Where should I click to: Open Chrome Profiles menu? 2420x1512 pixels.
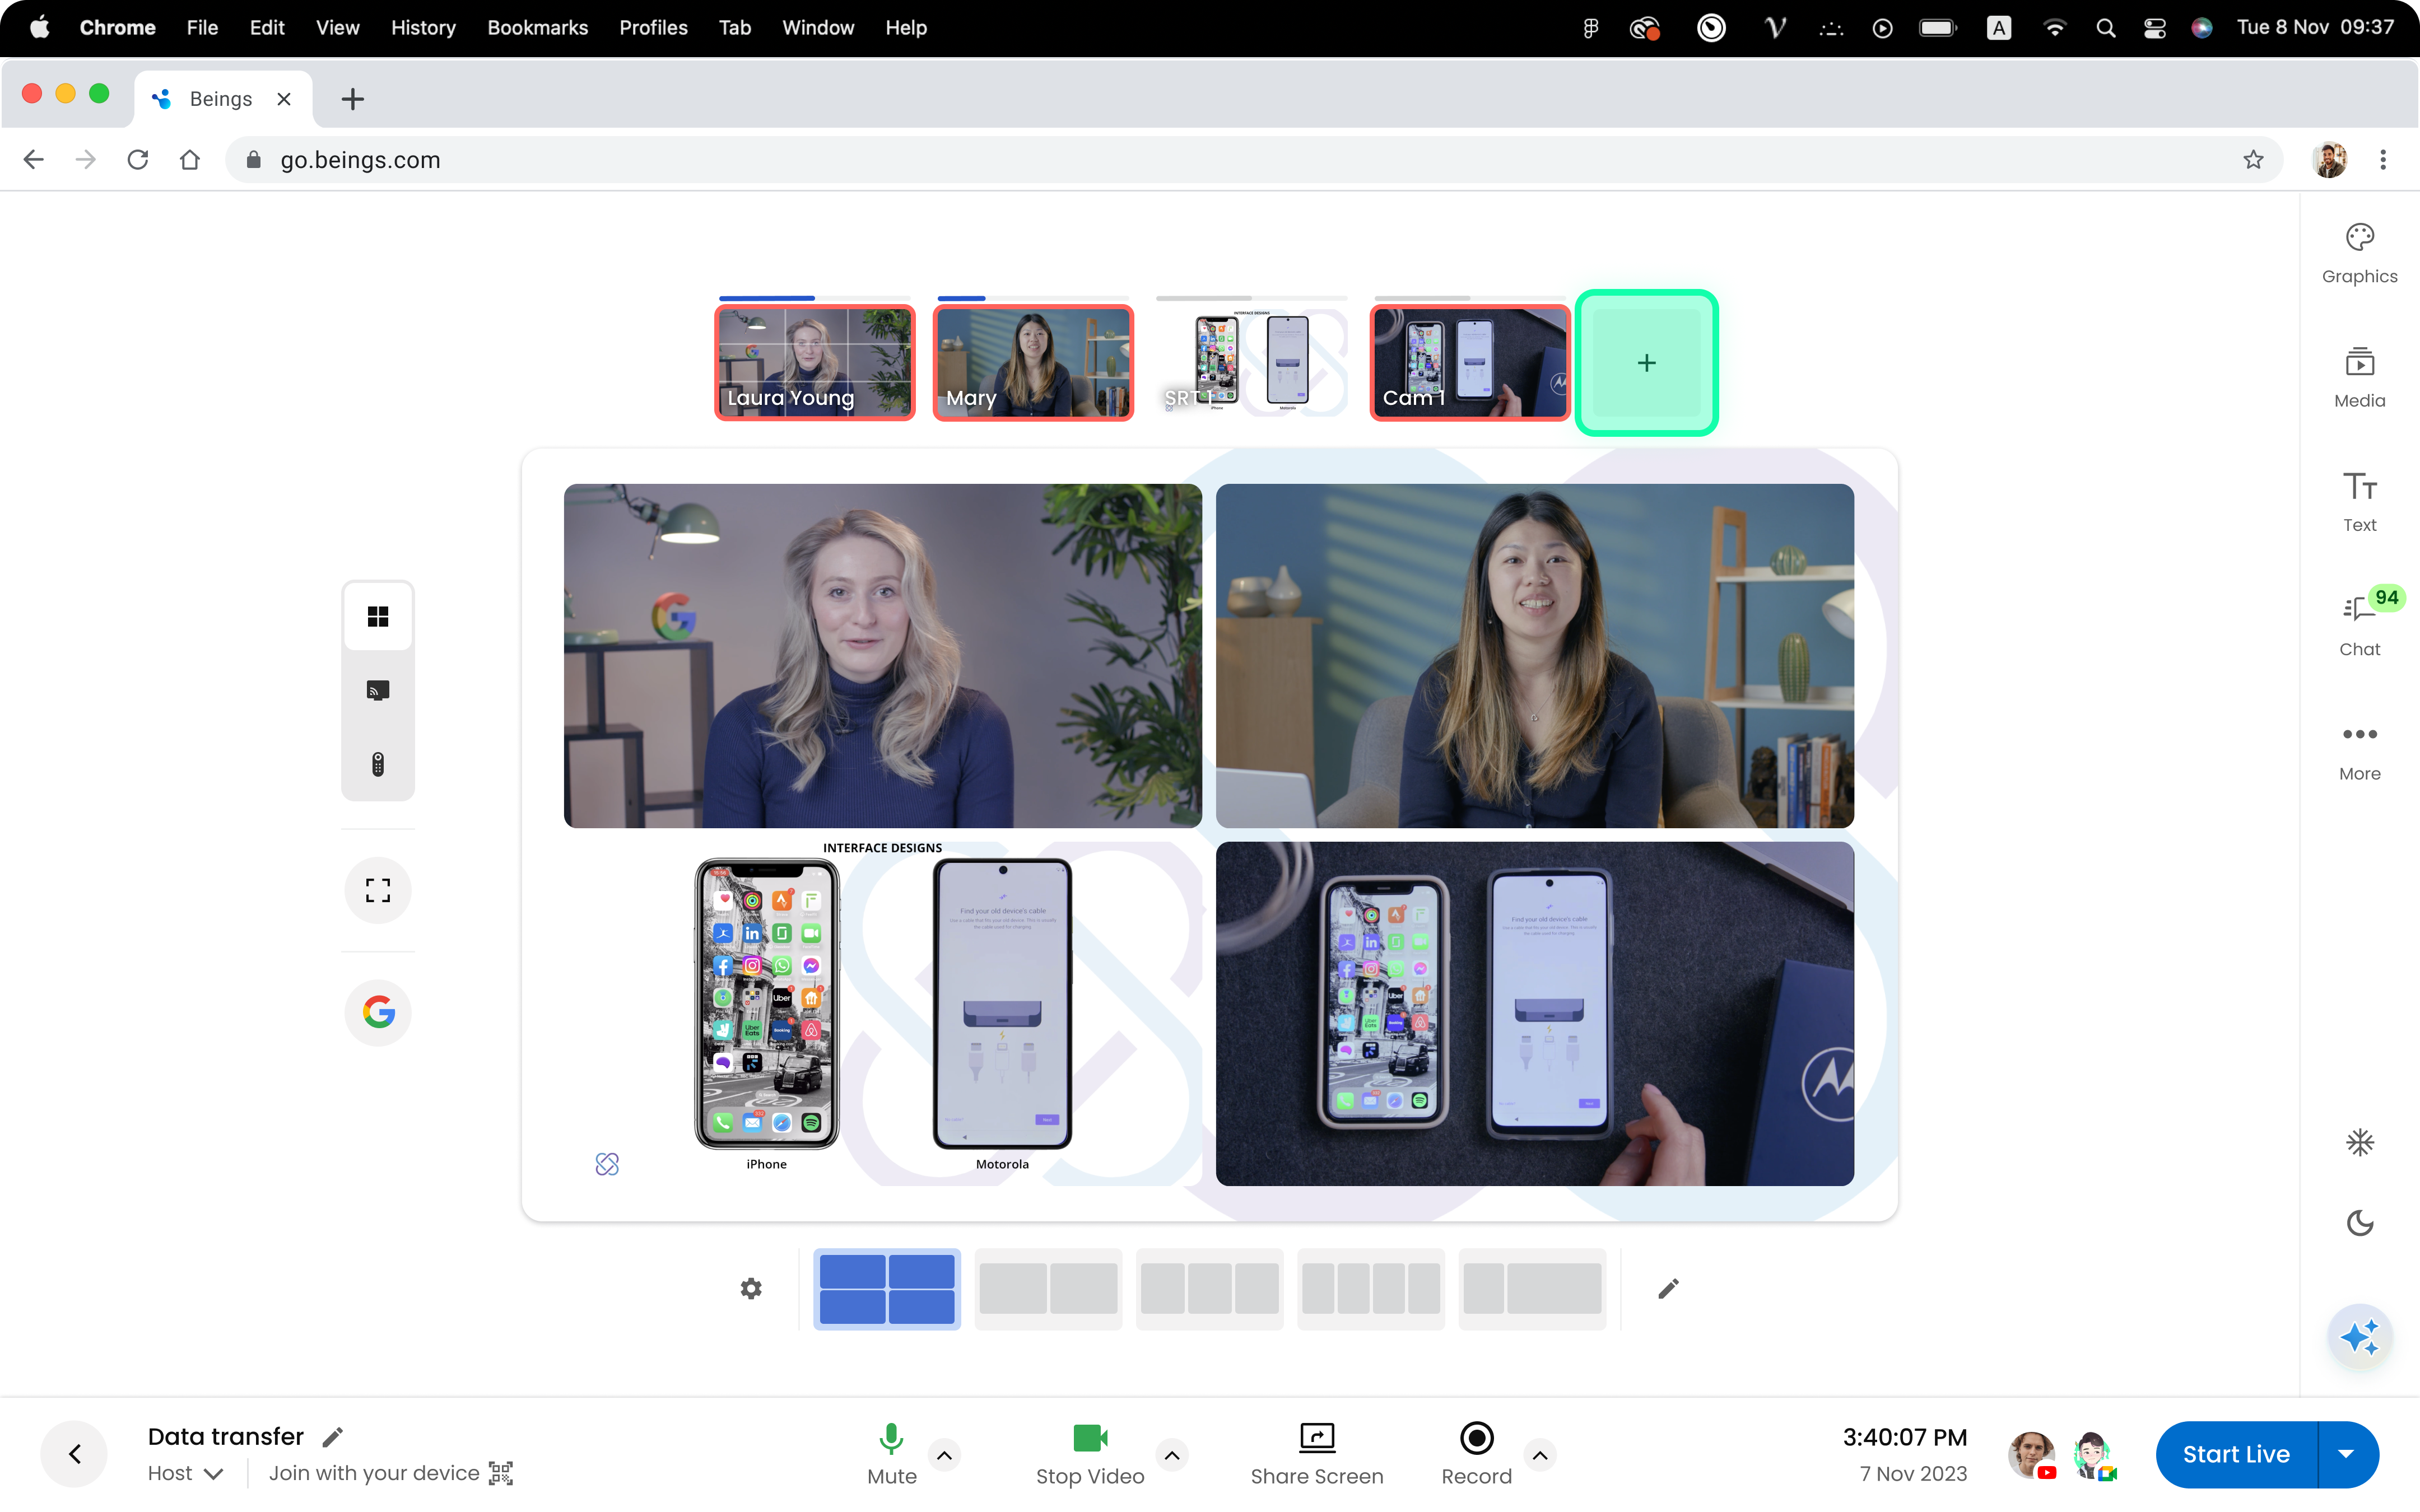(x=653, y=28)
